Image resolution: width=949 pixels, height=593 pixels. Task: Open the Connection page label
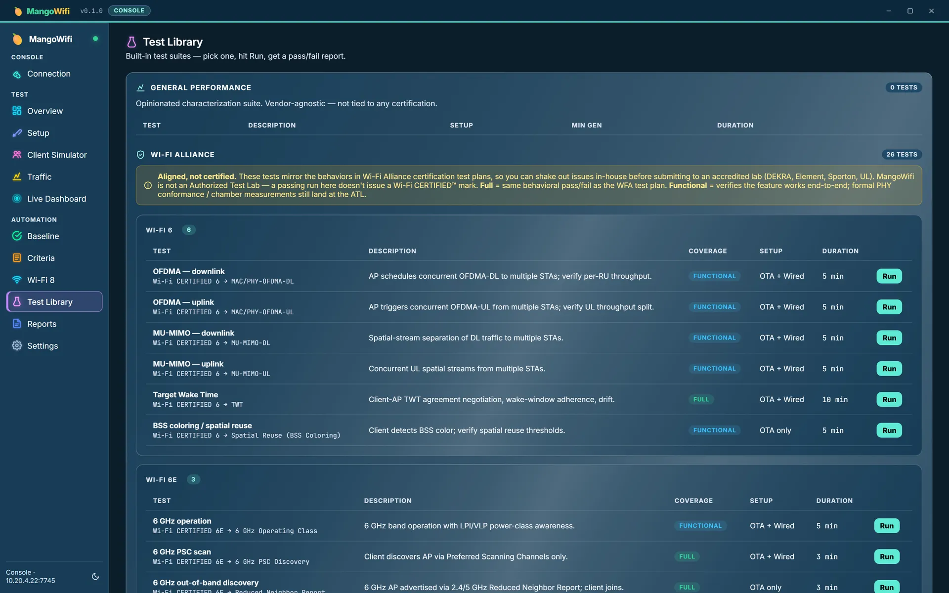pos(49,74)
